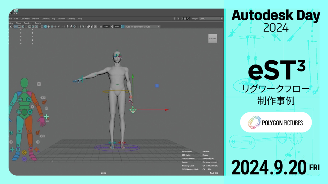Screen dimensions: 328x184
Task: Click the gamma reset icon
Action: pos(112,26)
